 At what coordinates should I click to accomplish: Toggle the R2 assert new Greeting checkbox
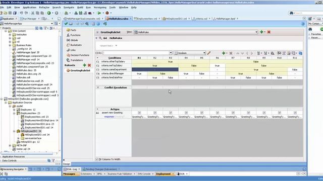[155, 113]
